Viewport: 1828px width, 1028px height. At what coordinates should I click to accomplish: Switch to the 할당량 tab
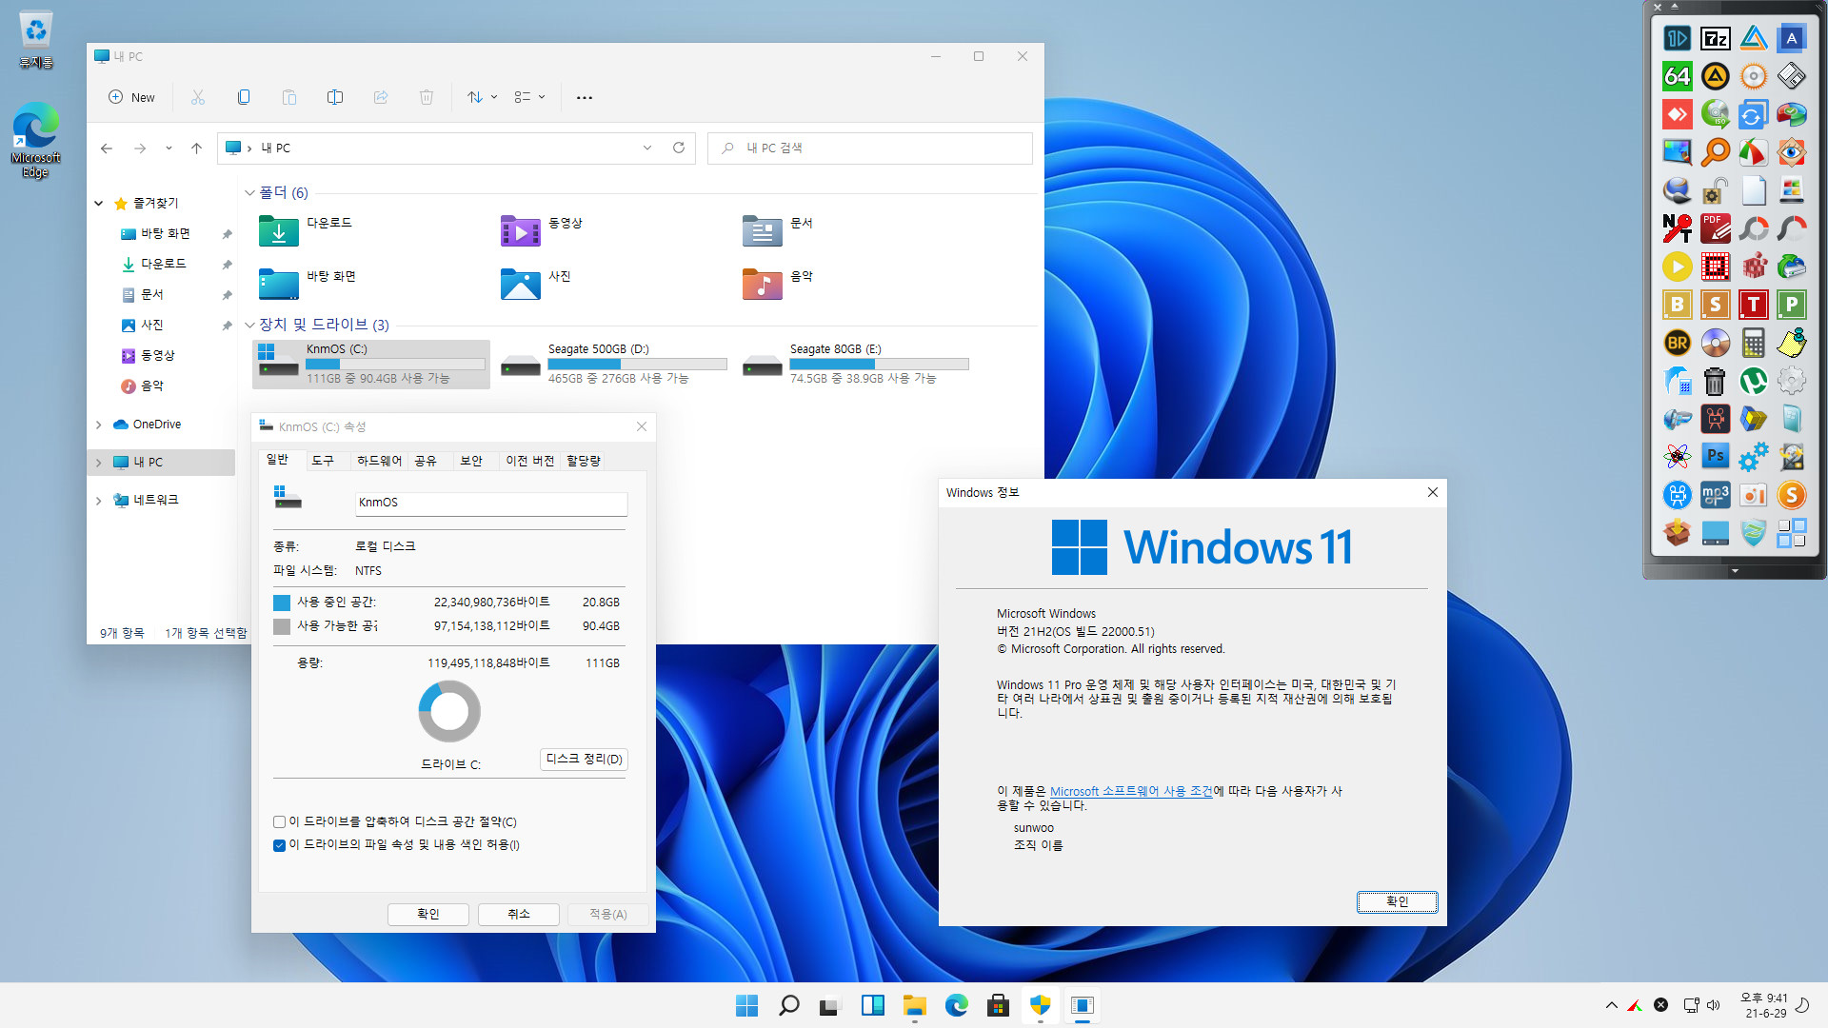point(584,461)
